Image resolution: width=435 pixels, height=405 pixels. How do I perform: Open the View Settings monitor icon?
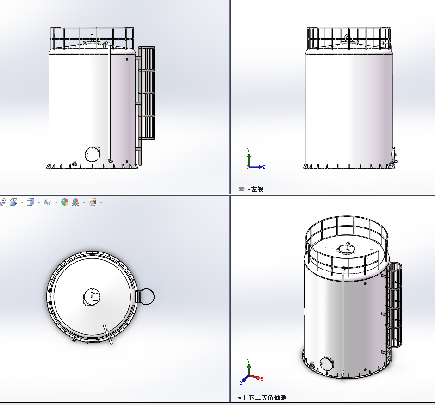(93, 202)
